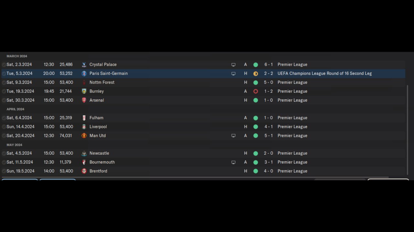Click the Nottm Forest club badge
414x232 pixels.
click(84, 82)
